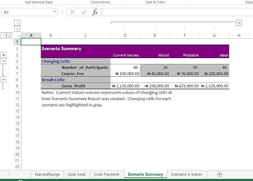
Task: Select the Changing Cells: label
Action: coord(56,61)
